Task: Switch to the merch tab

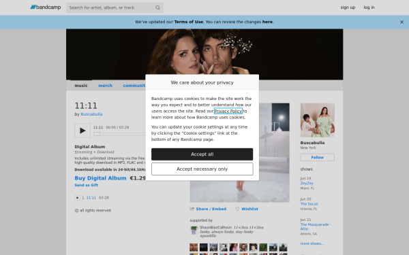Action: tap(106, 86)
